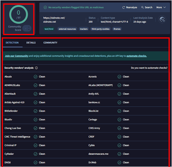Image resolution: width=172 pixels, height=167 pixels.
Task: Click the status value 200
Action: (x=91, y=22)
